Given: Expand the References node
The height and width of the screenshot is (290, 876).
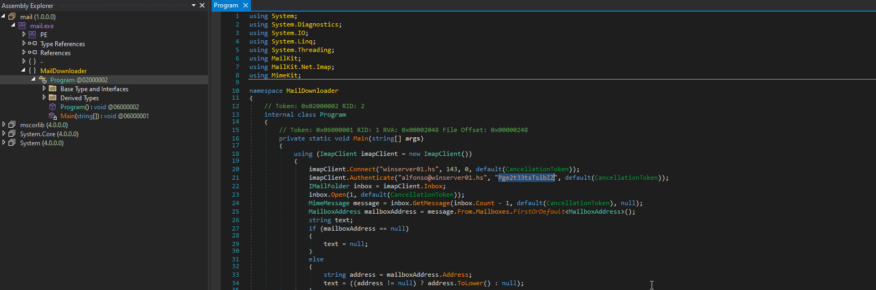Looking at the screenshot, I should pos(24,52).
